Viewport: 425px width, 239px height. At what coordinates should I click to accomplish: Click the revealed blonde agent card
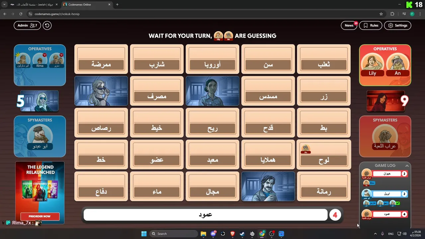[x=101, y=91]
